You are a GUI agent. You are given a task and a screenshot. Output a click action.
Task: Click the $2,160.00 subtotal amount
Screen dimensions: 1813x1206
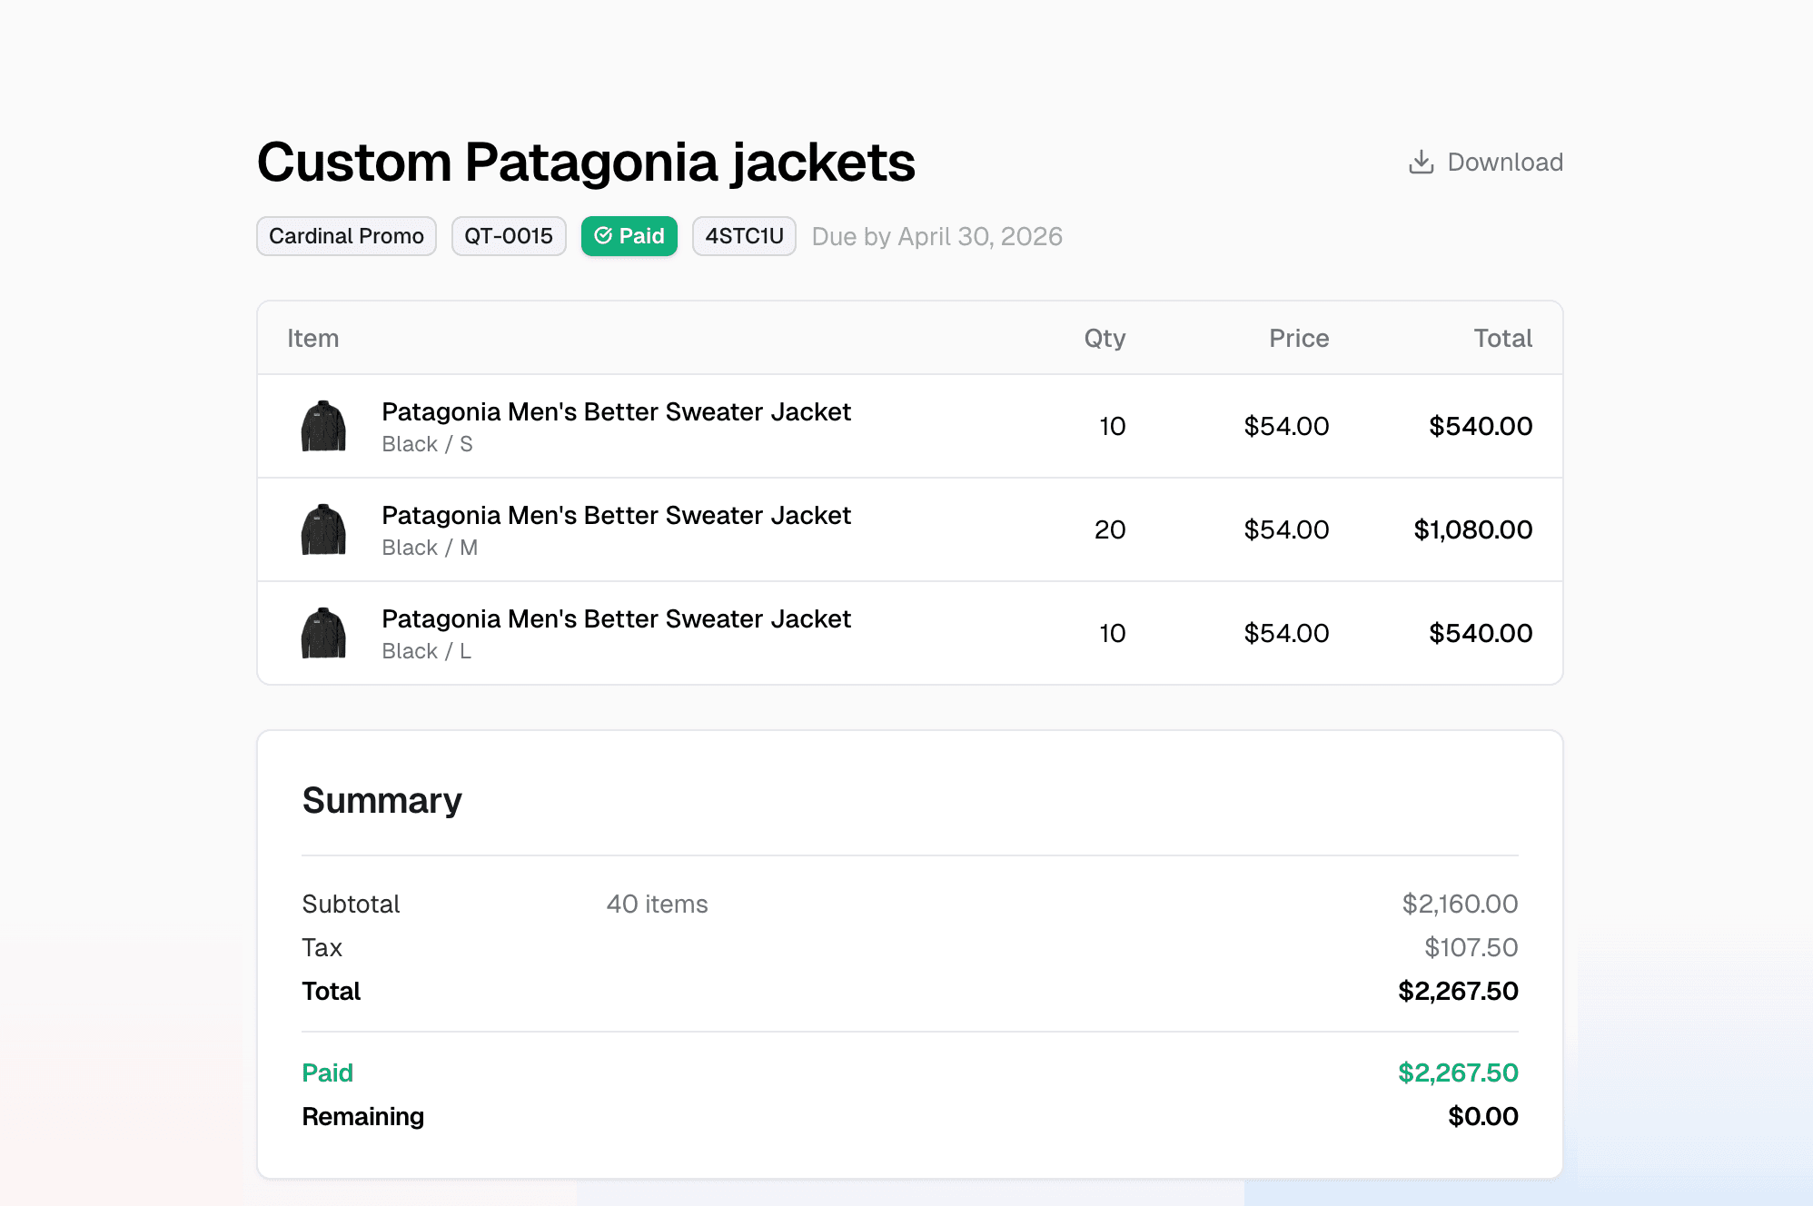[x=1460, y=904]
